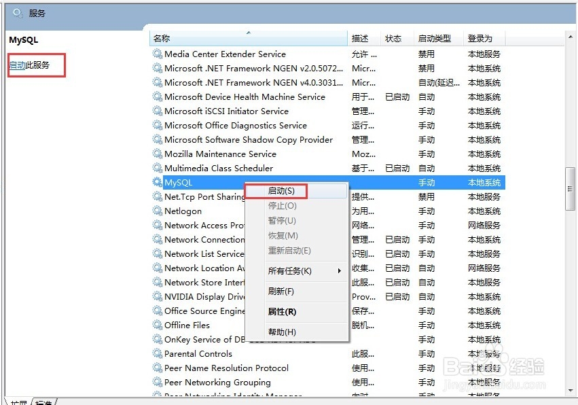Open the 所有任务(K) submenu
The width and height of the screenshot is (578, 405).
(296, 271)
